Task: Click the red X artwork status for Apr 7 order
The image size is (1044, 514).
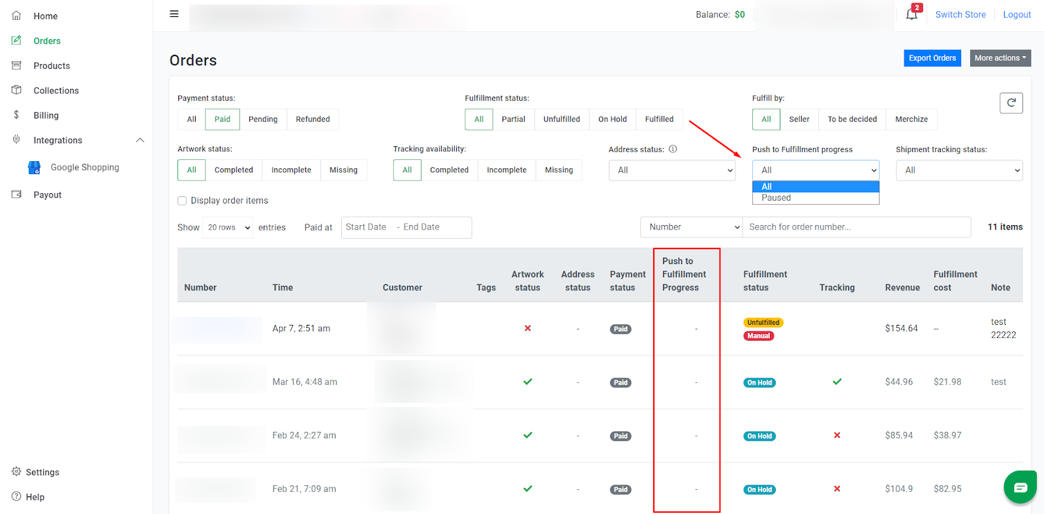Action: click(528, 328)
